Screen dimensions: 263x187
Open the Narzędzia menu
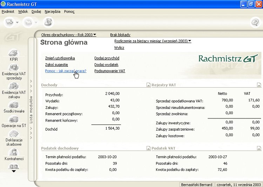tap(53, 12)
